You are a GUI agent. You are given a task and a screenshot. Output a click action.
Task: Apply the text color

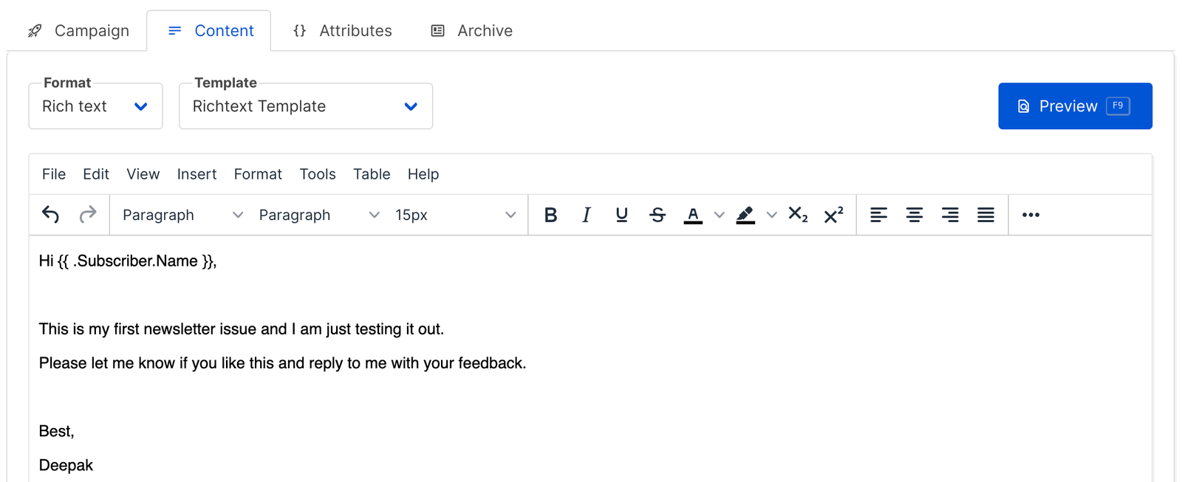[693, 215]
